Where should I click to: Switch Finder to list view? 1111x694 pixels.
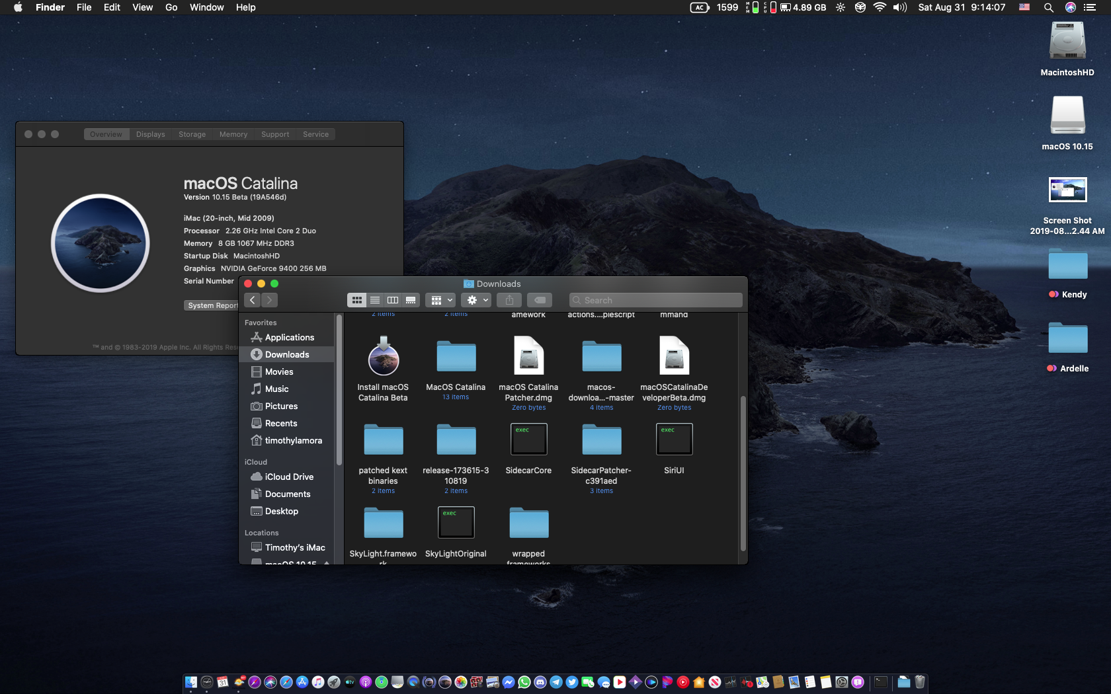375,300
